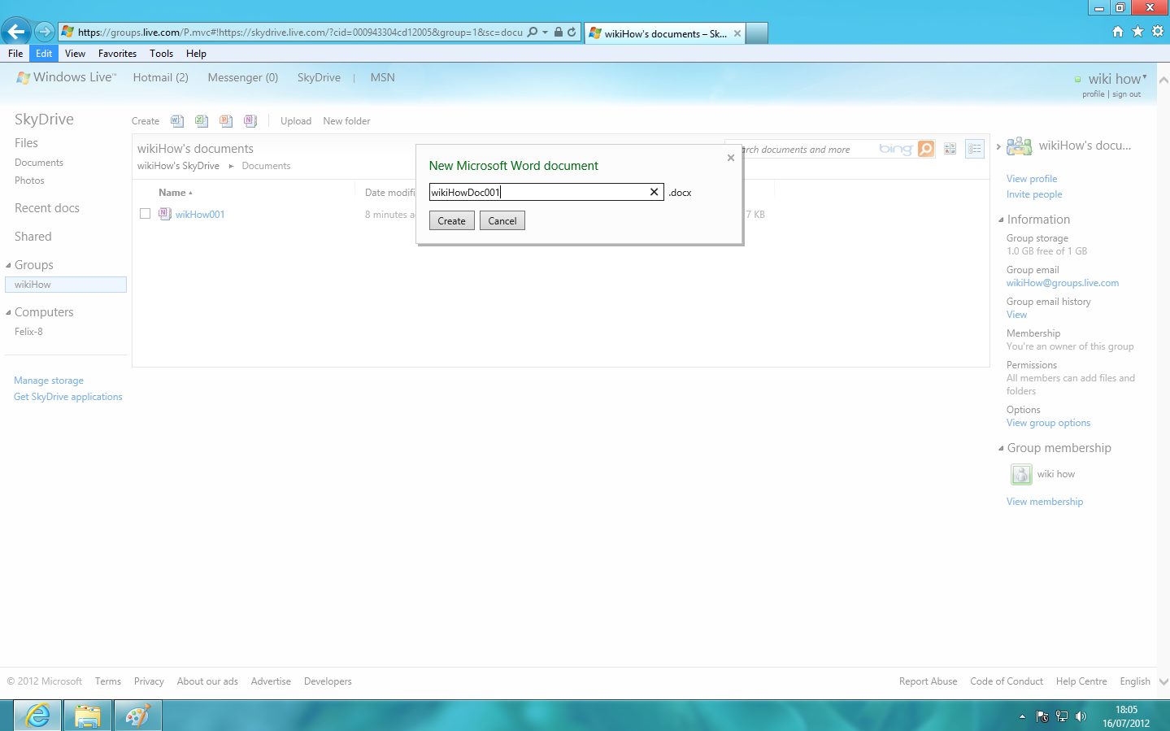Tick the checkbox next to wikHow001
The image size is (1170, 731).
coord(145,214)
